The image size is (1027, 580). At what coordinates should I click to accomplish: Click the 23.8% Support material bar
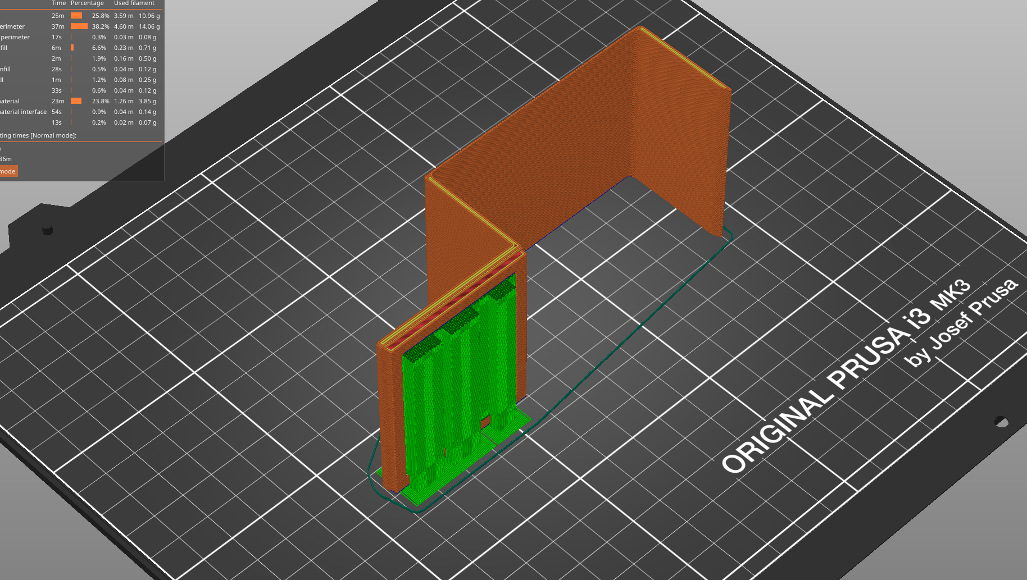77,101
